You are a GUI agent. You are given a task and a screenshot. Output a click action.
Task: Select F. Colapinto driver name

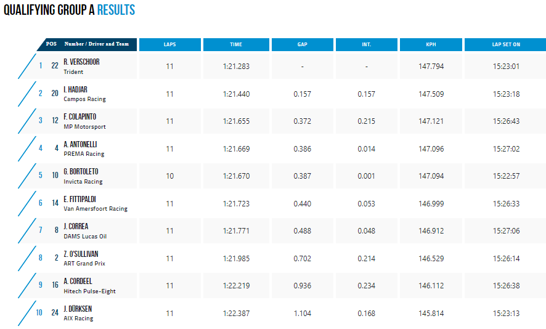coord(79,116)
